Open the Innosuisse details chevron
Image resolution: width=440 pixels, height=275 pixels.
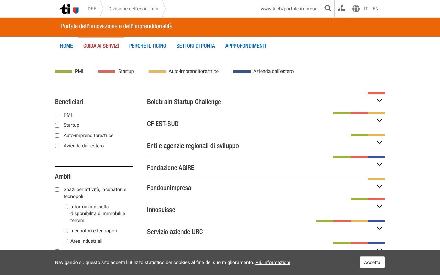coord(379,206)
